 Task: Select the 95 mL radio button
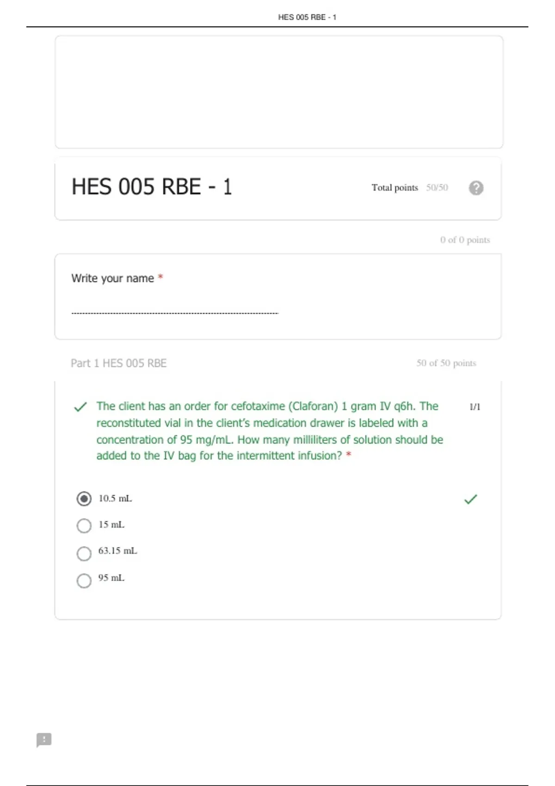click(84, 580)
